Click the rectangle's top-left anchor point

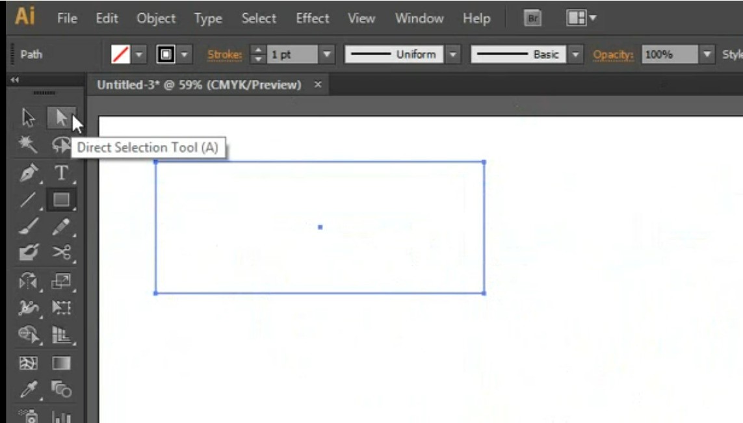156,162
